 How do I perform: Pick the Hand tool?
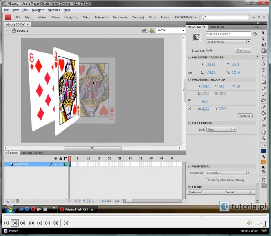pos(264,132)
